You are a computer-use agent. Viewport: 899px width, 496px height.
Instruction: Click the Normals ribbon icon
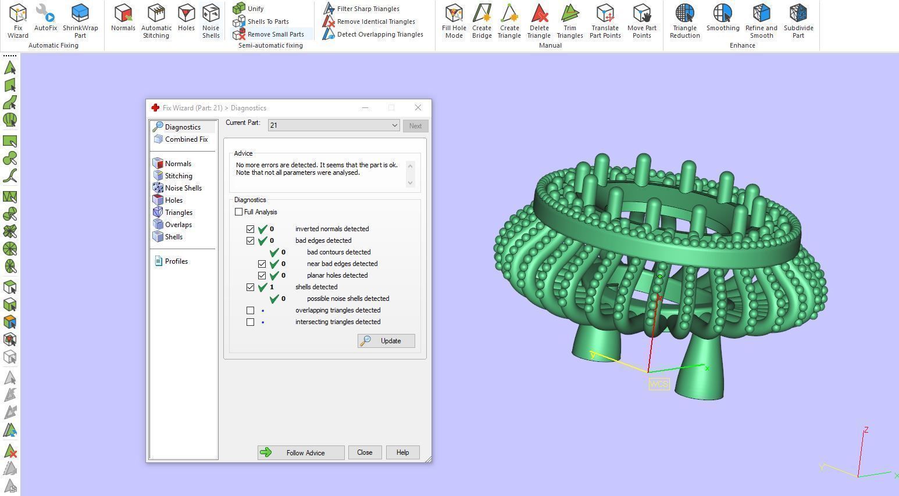pyautogui.click(x=123, y=17)
